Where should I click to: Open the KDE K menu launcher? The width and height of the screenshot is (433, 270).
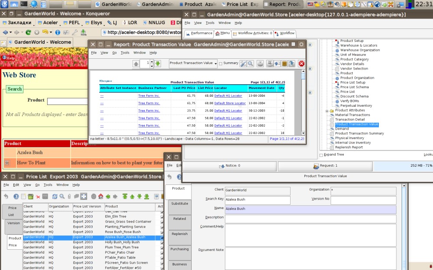pyautogui.click(x=5, y=4)
